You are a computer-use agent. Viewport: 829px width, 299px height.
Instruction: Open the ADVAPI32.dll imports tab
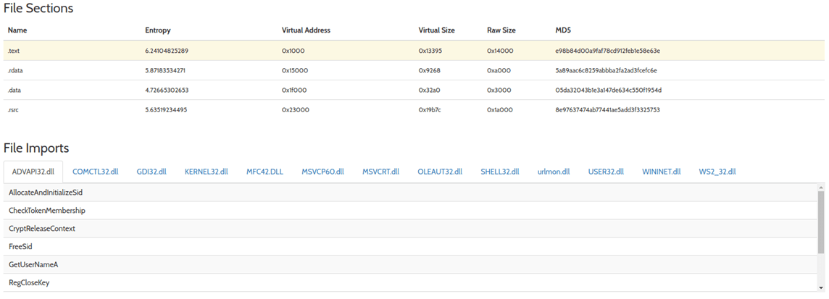(x=33, y=172)
